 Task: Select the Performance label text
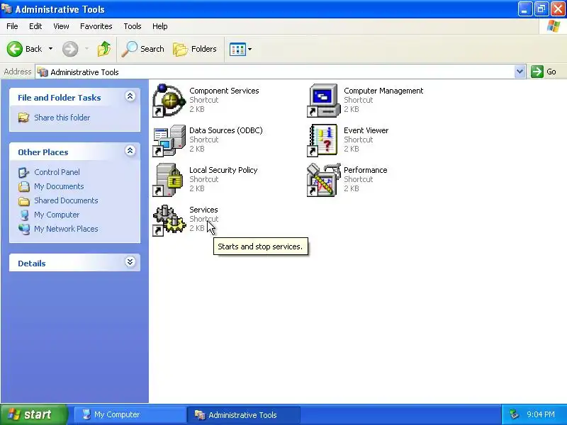click(x=365, y=170)
